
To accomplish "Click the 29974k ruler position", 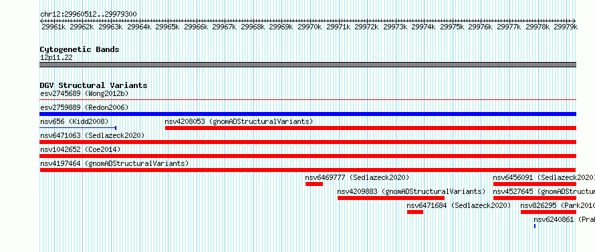I will (x=423, y=27).
